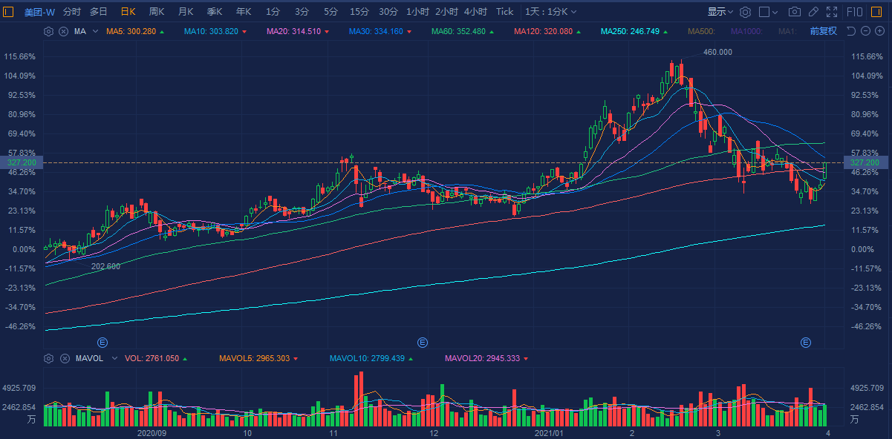Switch to the 周K weekly tab

click(157, 12)
